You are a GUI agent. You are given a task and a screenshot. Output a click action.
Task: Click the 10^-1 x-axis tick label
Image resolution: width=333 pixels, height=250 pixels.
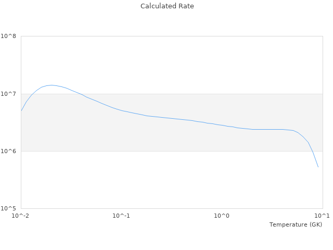pos(121,216)
